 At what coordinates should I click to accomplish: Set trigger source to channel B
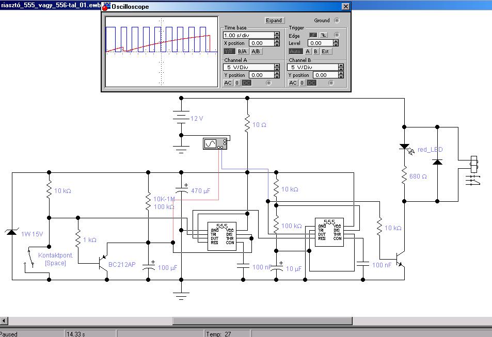(315, 52)
